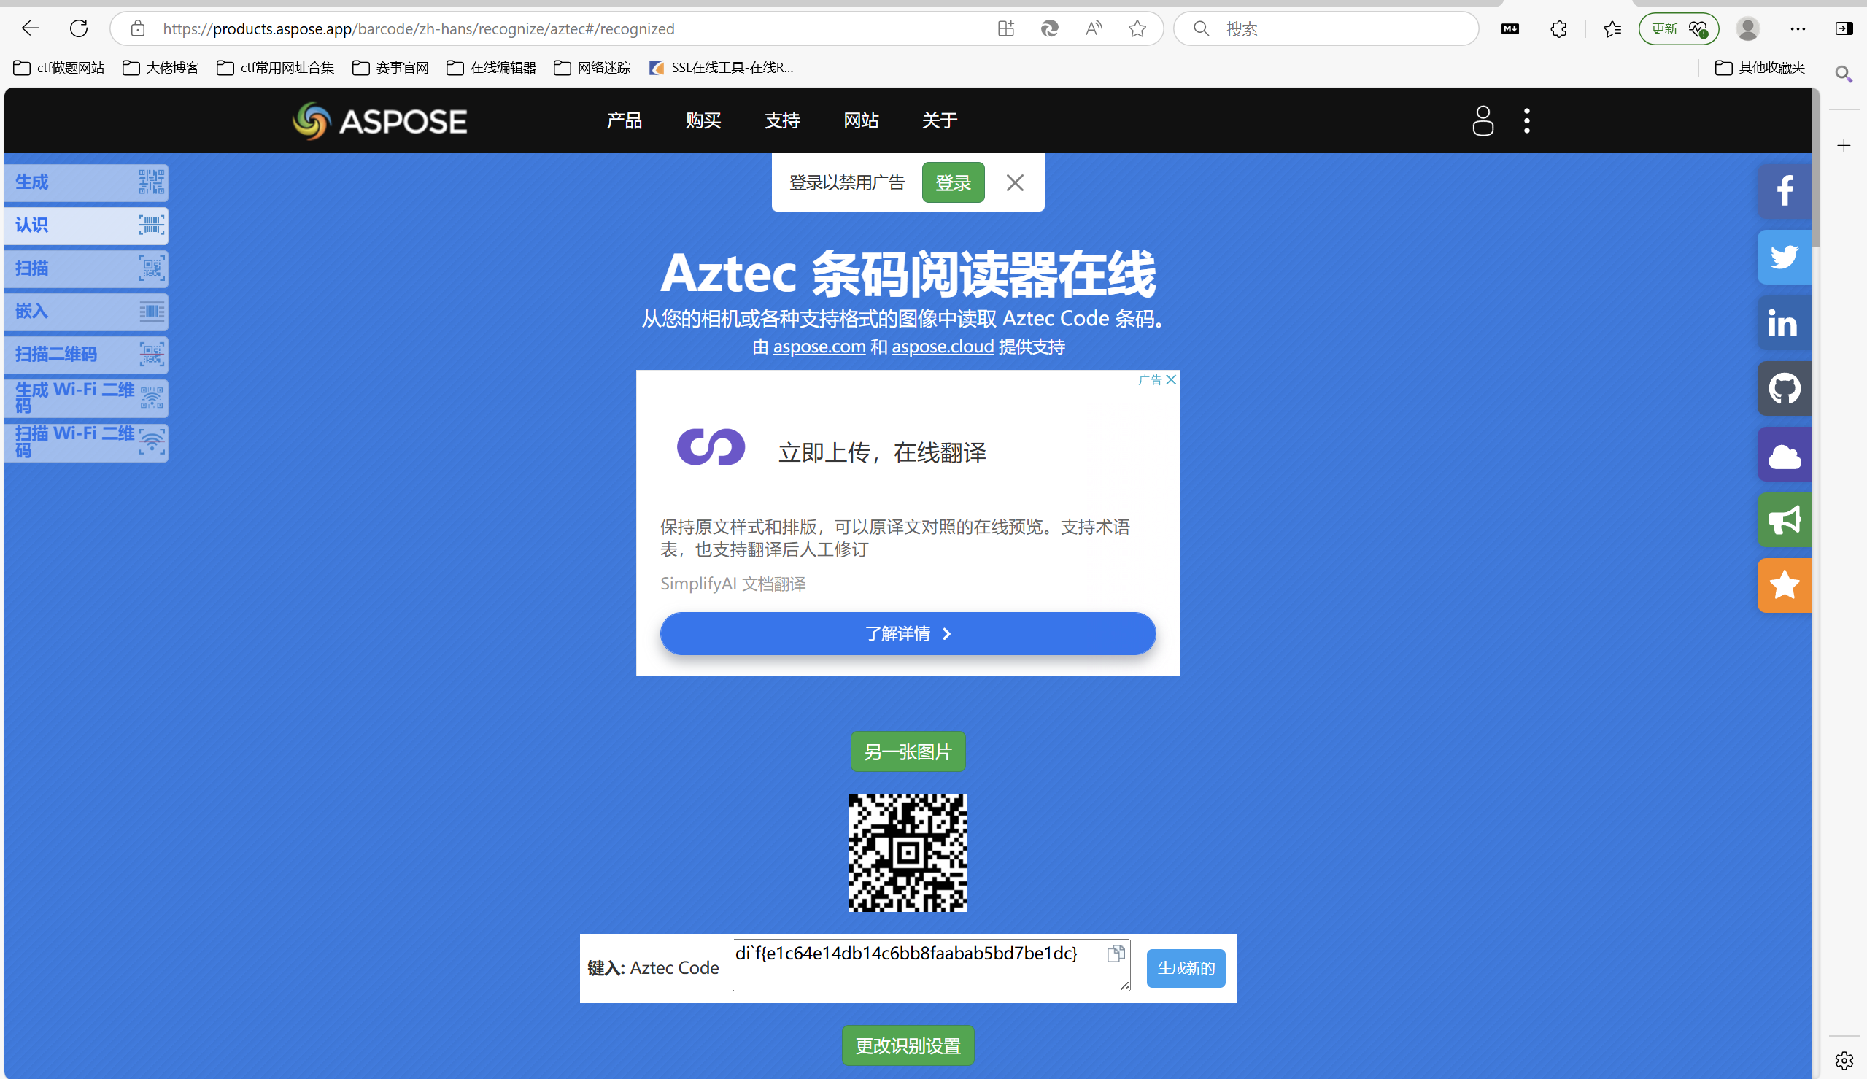Add this page to favorites with the star icon
Image resolution: width=1867 pixels, height=1079 pixels.
pos(1137,29)
